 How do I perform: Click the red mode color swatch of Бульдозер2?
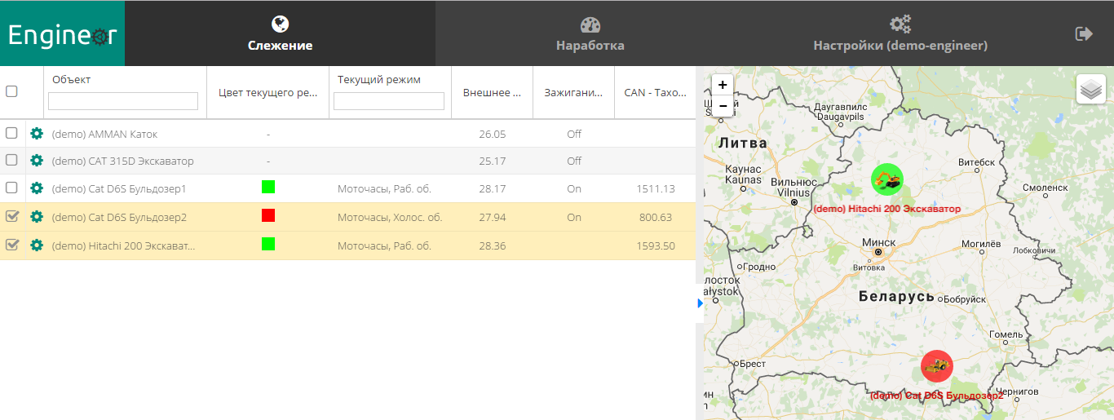268,216
